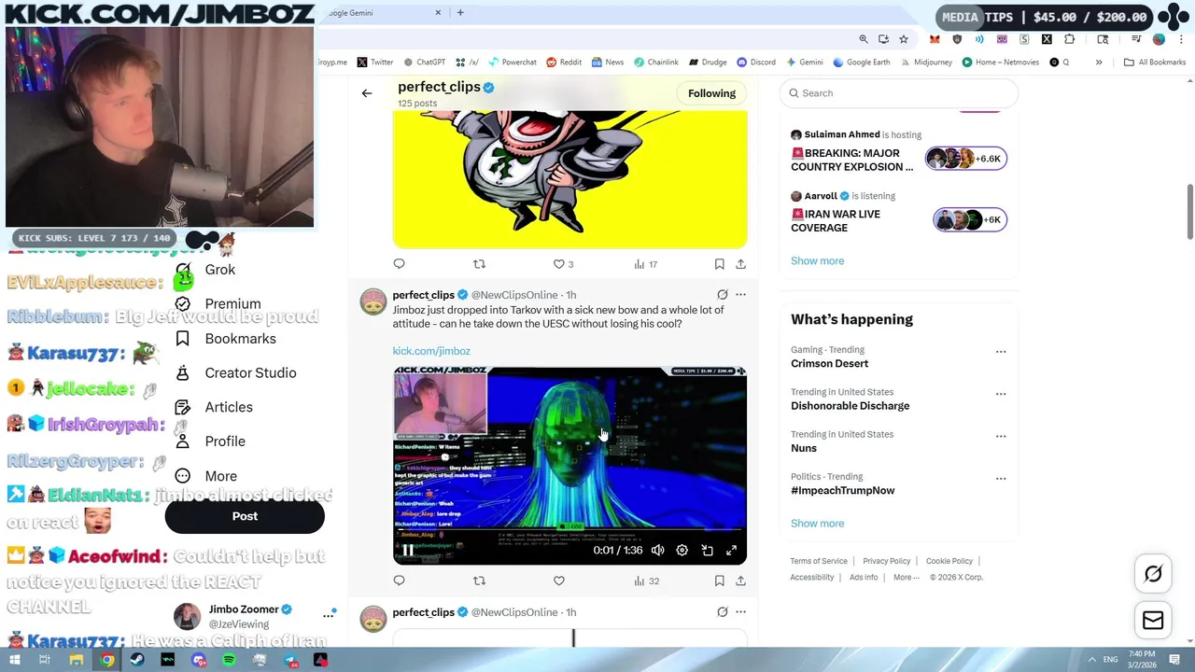Open Grok actions on the Tarkov post

[x=722, y=295]
